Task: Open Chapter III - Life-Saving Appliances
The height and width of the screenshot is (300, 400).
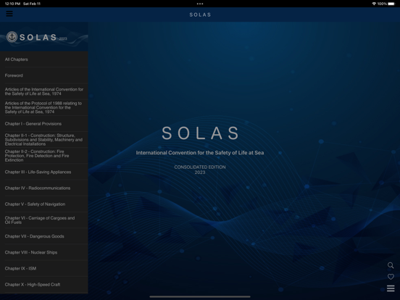Action: [44, 172]
